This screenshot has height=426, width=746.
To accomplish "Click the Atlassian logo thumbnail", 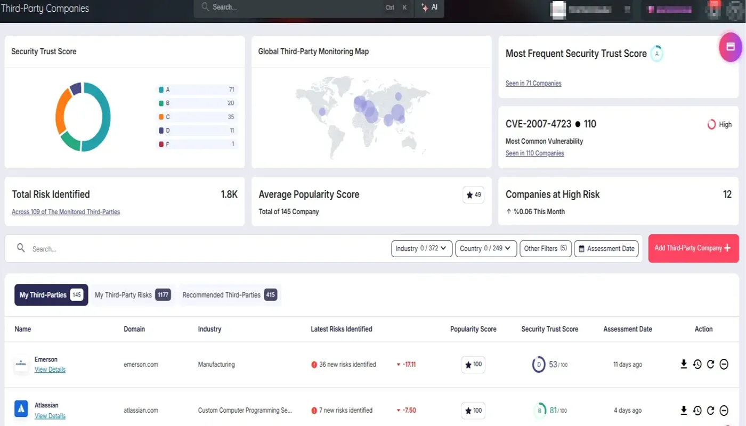I will tap(21, 409).
